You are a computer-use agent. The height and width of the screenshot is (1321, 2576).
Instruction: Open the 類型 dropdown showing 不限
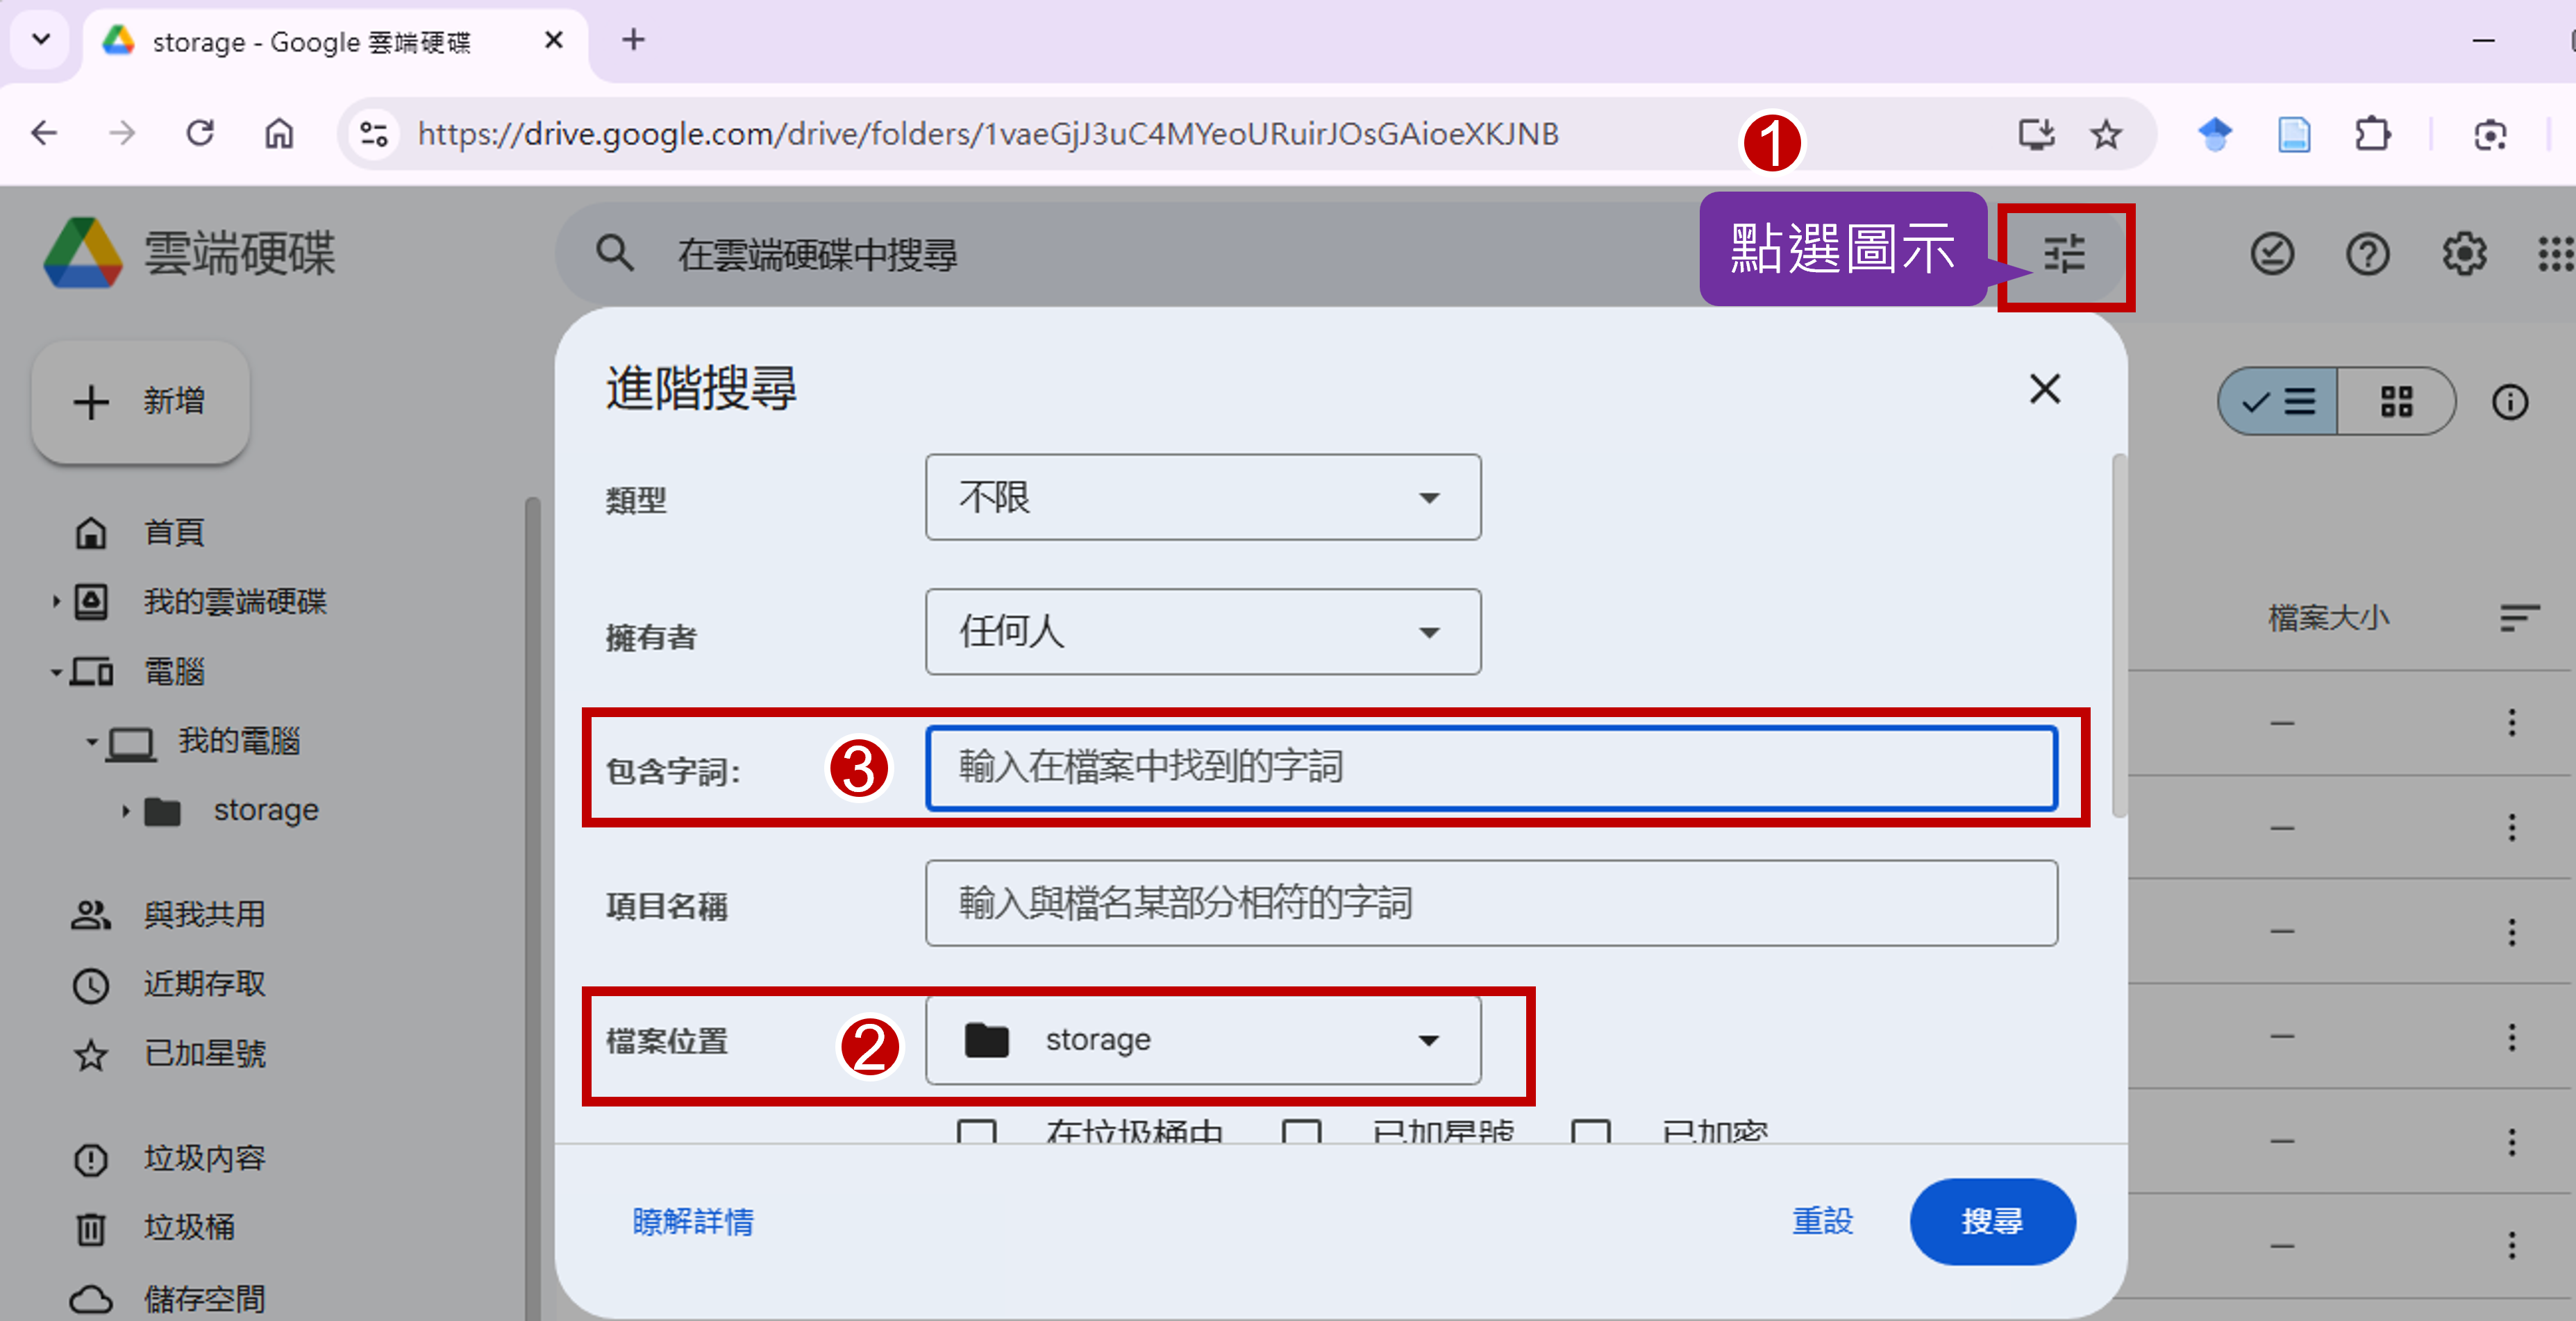click(1202, 498)
